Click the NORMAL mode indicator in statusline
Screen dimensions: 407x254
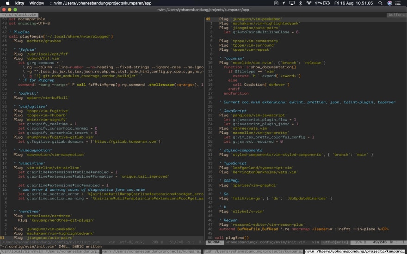[215, 242]
